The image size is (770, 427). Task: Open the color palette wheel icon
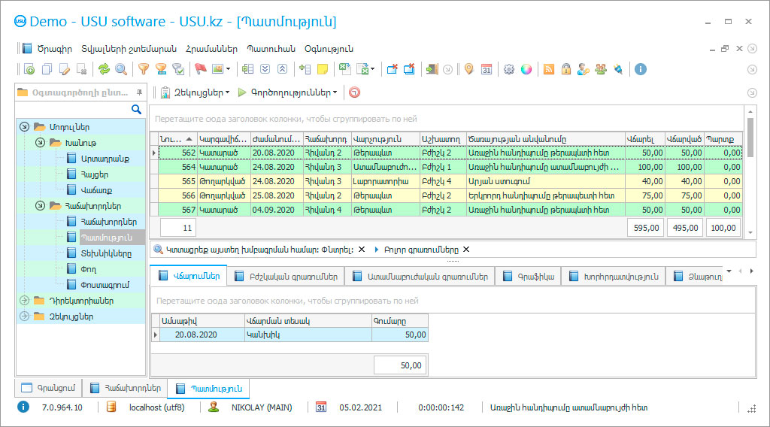[526, 69]
